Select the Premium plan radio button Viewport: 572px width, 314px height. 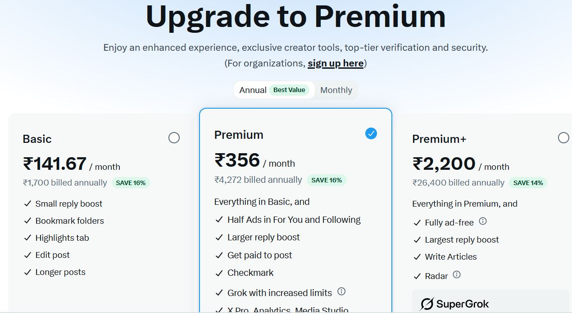(x=371, y=133)
